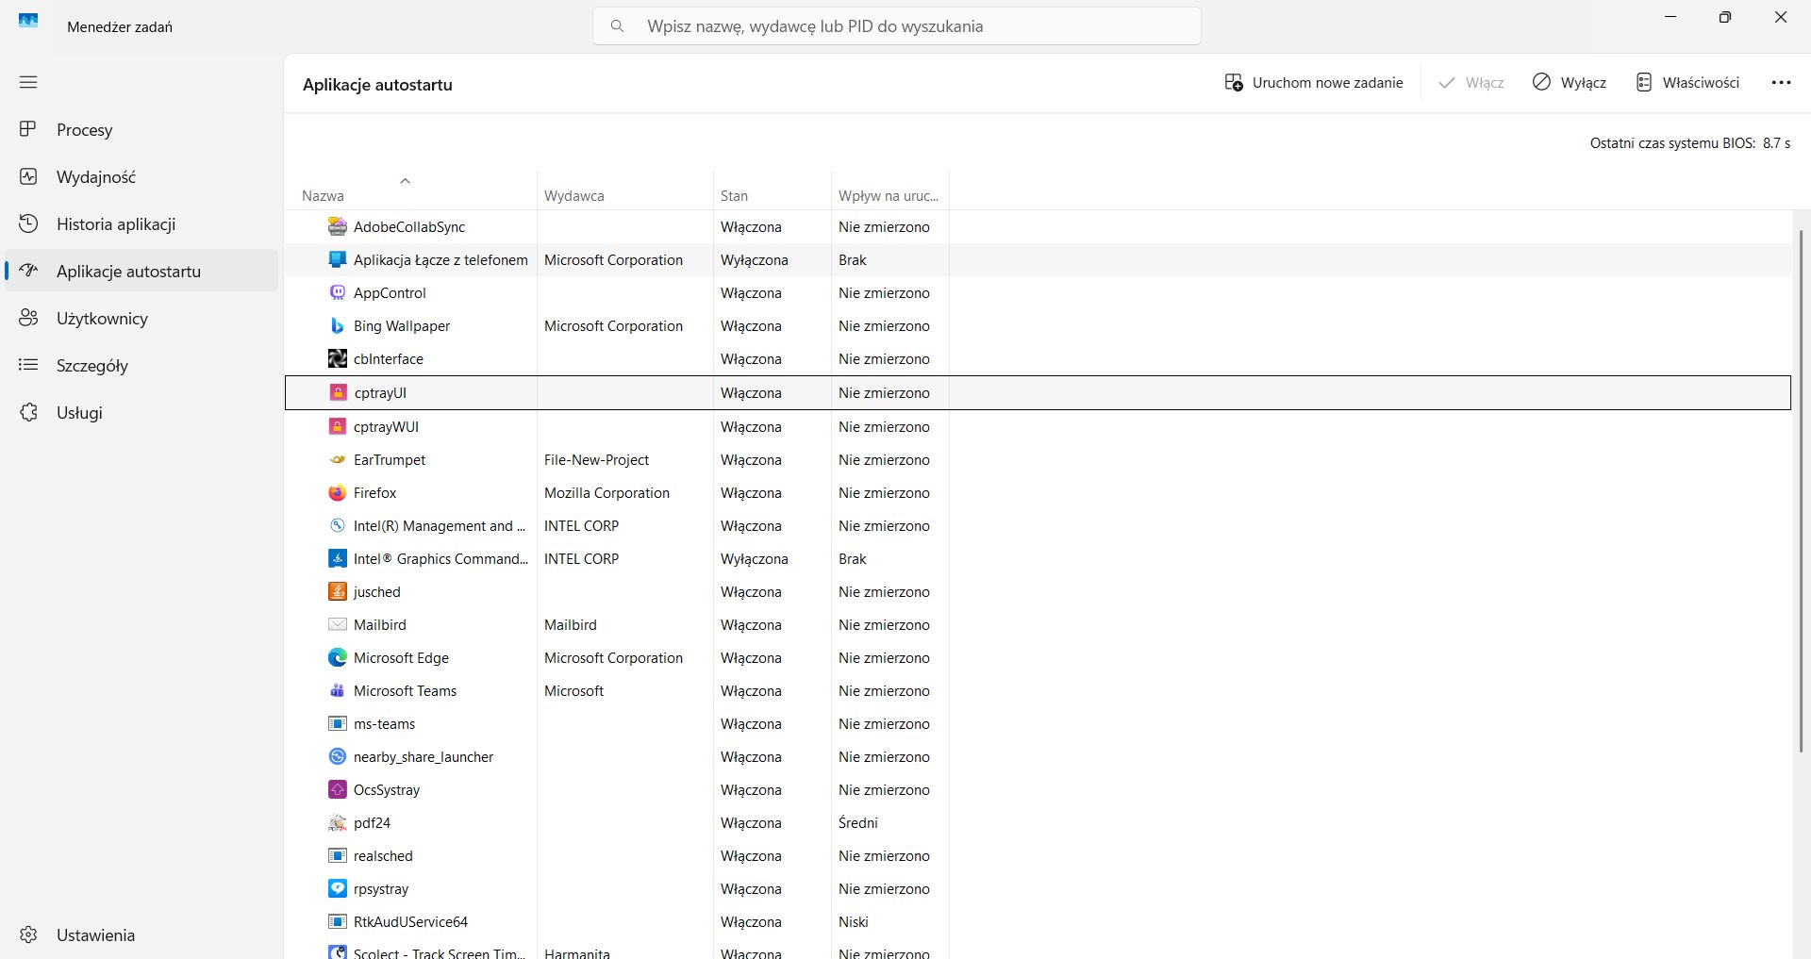This screenshot has width=1811, height=959.
Task: Click Mozilla Corporation publisher text
Action: (606, 492)
